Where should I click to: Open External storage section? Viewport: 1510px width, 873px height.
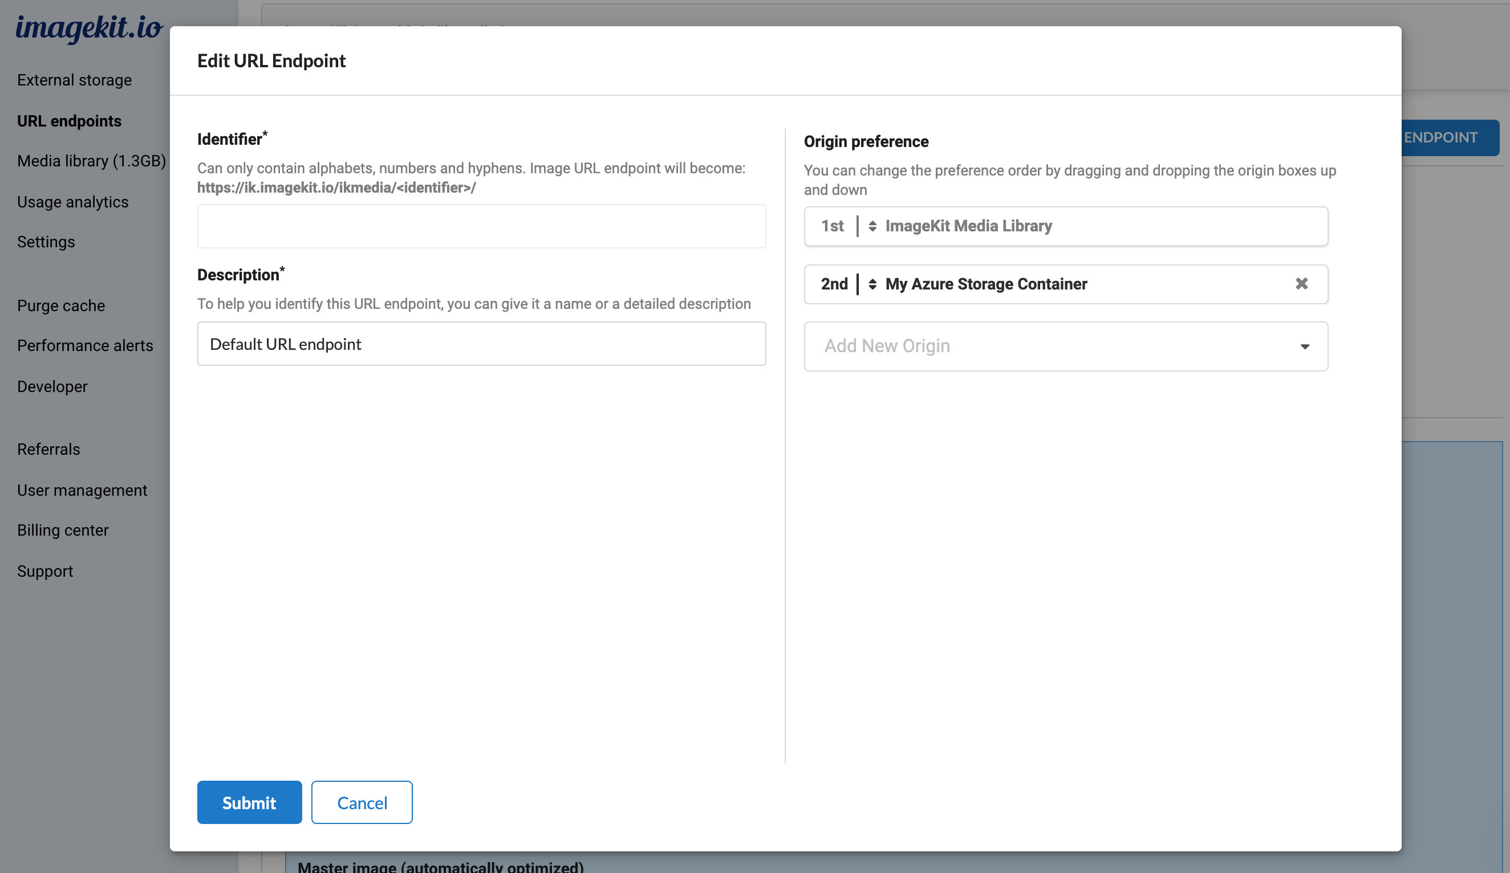tap(74, 80)
